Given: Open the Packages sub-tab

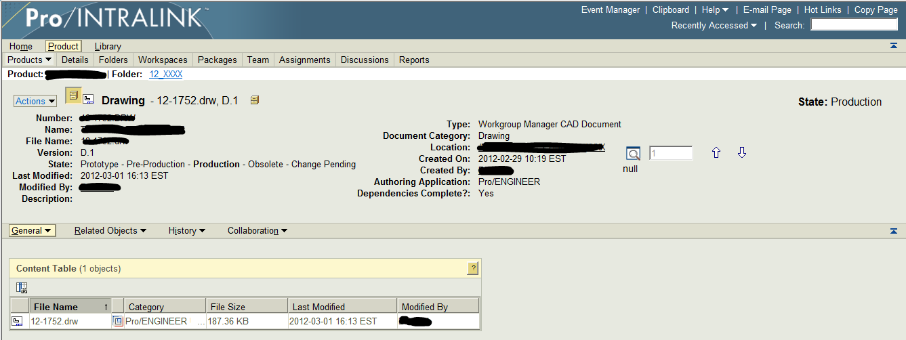Looking at the screenshot, I should coord(218,60).
